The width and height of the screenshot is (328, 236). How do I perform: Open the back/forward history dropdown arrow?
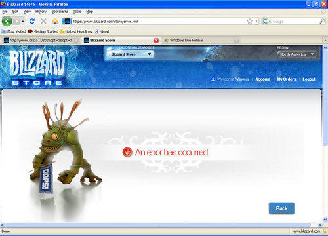click(23, 21)
